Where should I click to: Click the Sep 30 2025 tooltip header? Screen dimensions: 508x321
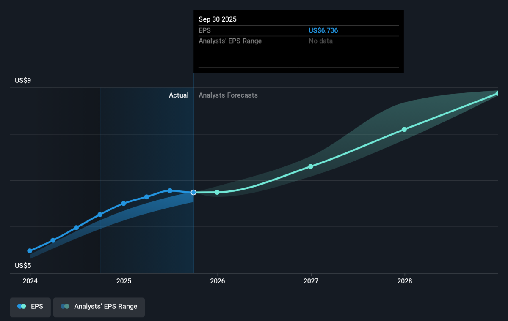[x=218, y=19]
